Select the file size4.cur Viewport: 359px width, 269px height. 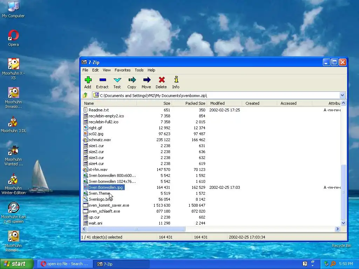point(96,164)
